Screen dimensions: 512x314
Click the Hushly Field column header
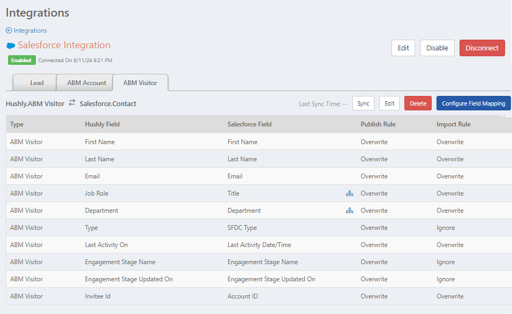(x=102, y=124)
